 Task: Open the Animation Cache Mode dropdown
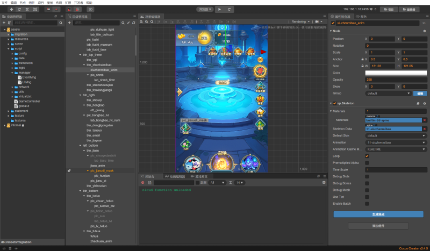pos(396,149)
